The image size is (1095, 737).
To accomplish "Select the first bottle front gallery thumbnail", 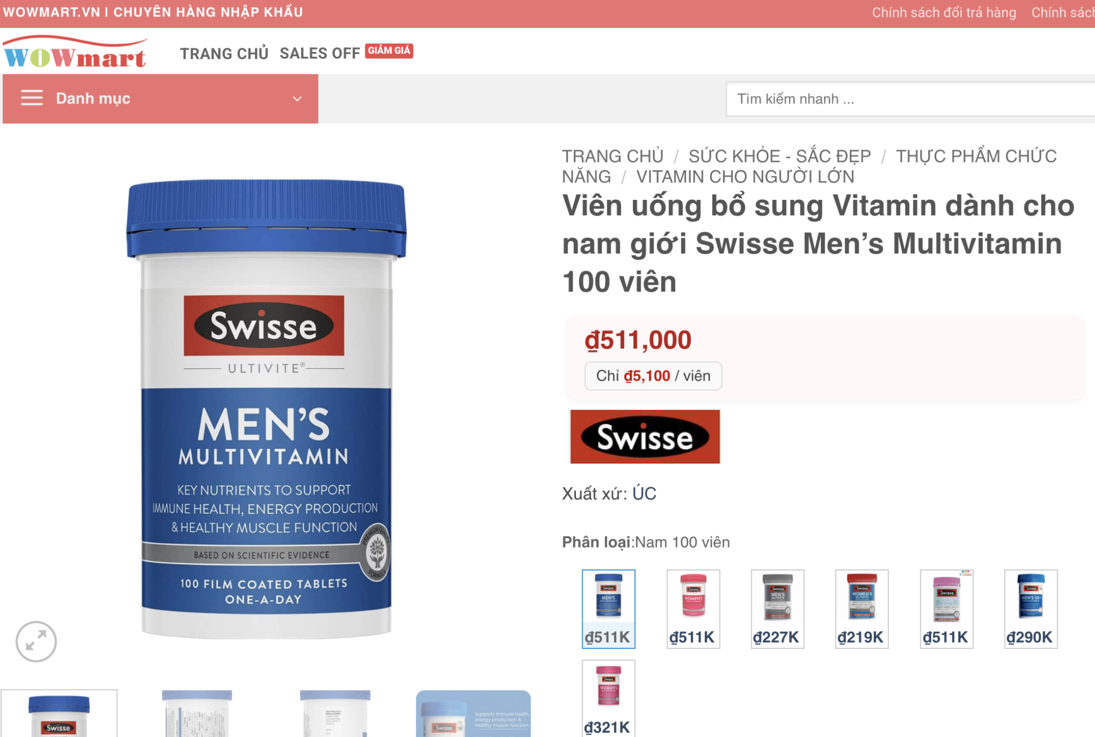I will (59, 713).
